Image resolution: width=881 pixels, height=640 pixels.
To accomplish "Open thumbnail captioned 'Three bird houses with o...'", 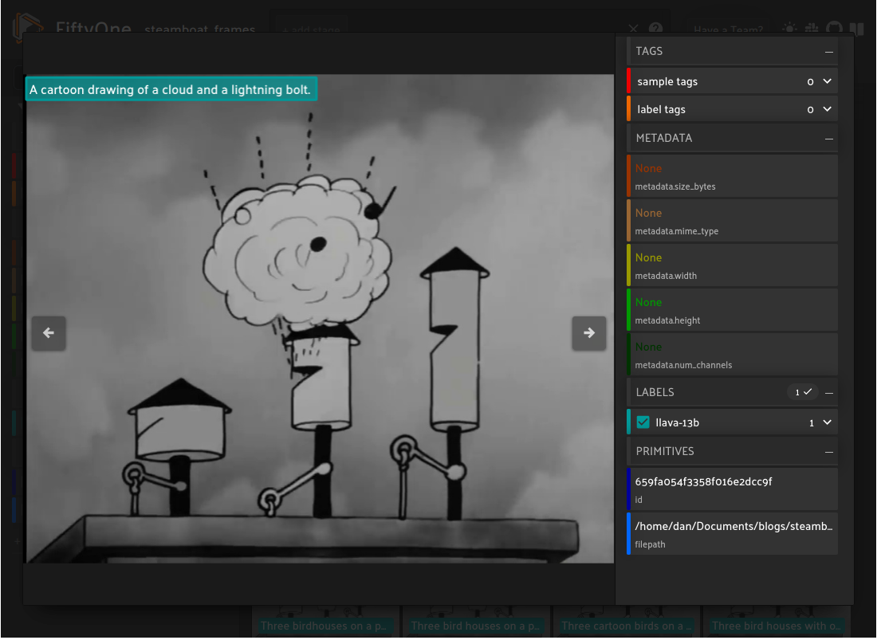I will [779, 622].
